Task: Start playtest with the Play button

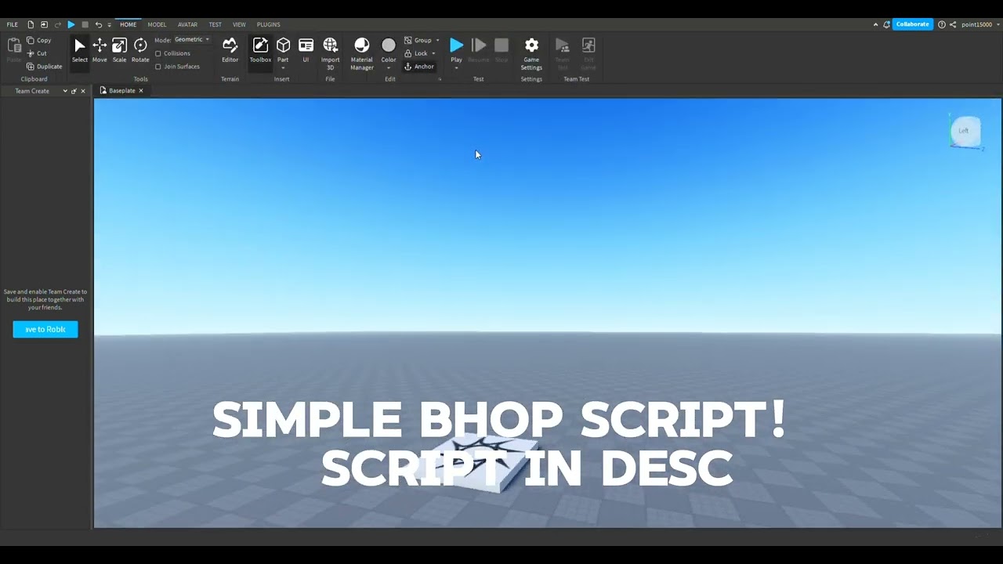Action: pyautogui.click(x=456, y=49)
